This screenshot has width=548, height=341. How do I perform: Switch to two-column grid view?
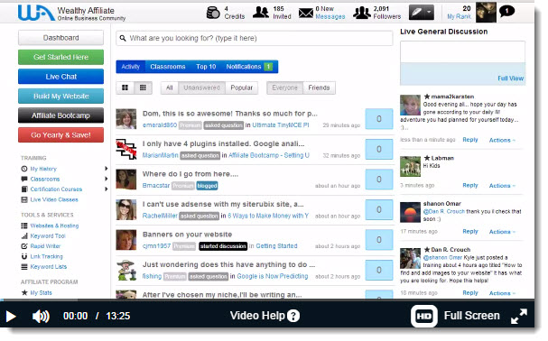[x=125, y=88]
